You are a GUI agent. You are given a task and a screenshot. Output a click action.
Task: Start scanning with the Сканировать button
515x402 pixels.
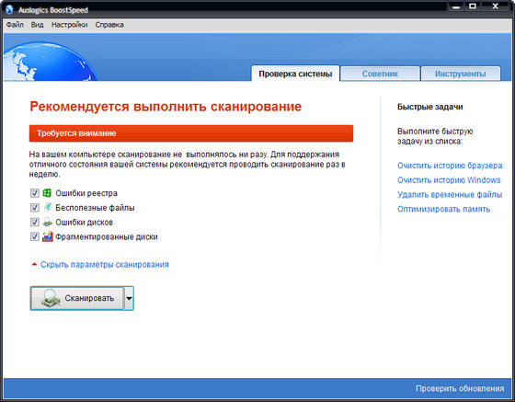tap(77, 298)
